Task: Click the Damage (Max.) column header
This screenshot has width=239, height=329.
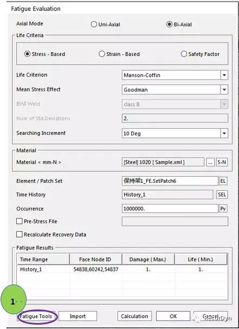Action: (x=148, y=259)
